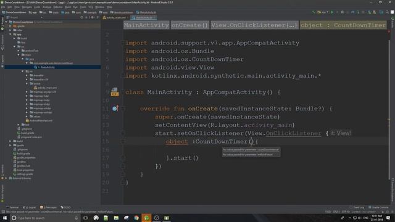
Task: Click the related XML file gutter icon at class line
Action: pyautogui.click(x=115, y=92)
